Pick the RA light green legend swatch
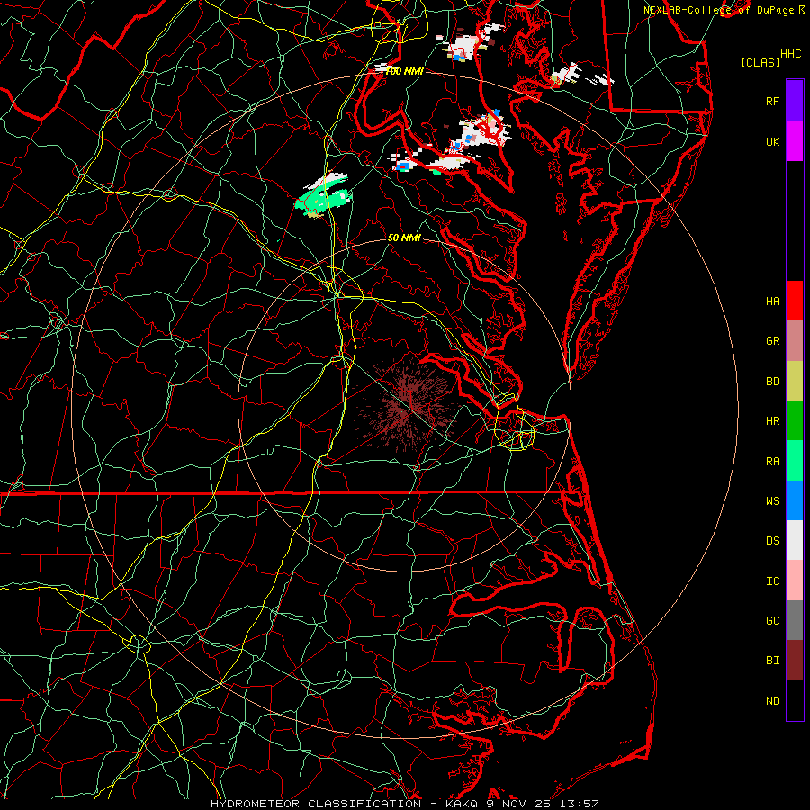Screen dimensions: 810x810 point(795,461)
